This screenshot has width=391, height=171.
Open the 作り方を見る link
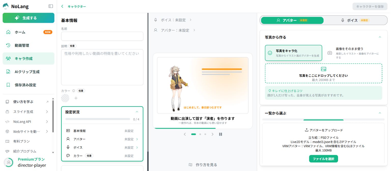203,165
